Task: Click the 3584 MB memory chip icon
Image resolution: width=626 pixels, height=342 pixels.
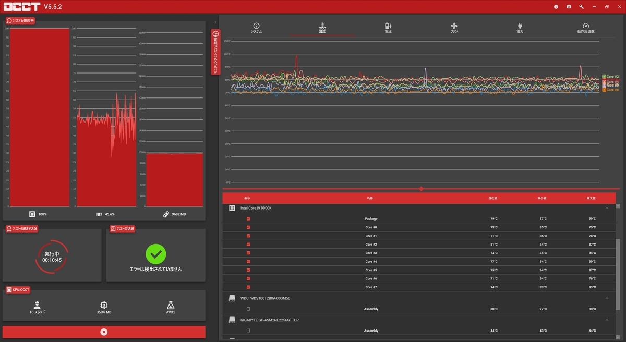Action: [x=104, y=304]
